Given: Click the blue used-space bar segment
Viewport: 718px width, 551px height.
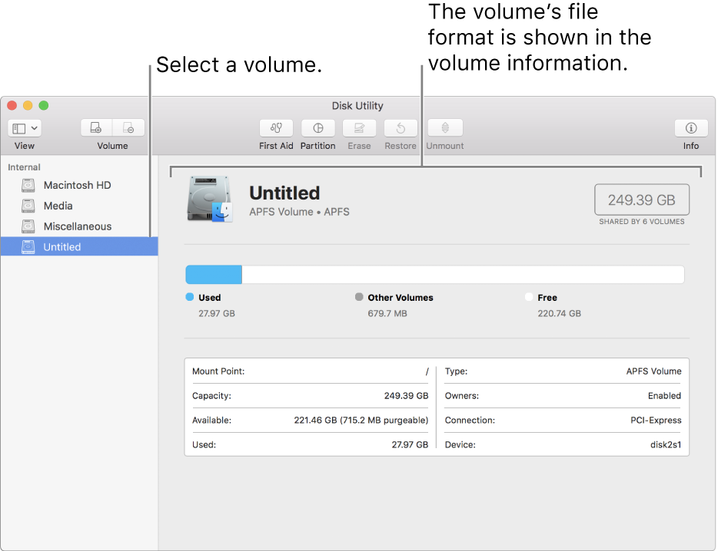Looking at the screenshot, I should (x=214, y=275).
